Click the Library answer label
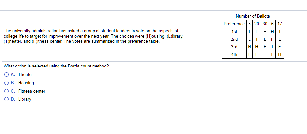Image resolution: width=307 pixels, height=134 pixels. [25, 99]
